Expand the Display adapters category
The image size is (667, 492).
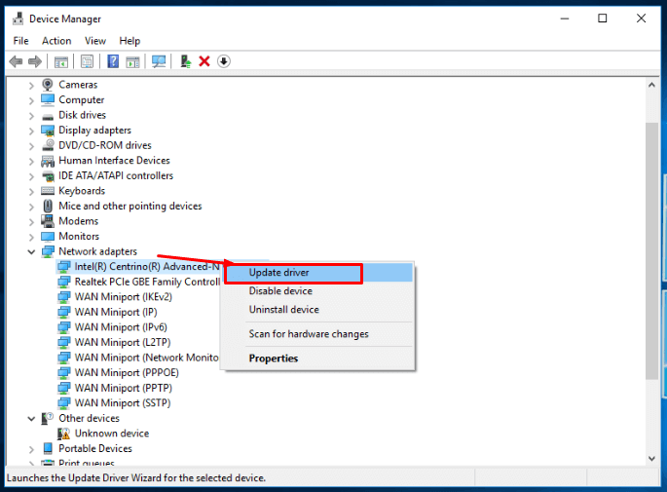click(32, 131)
